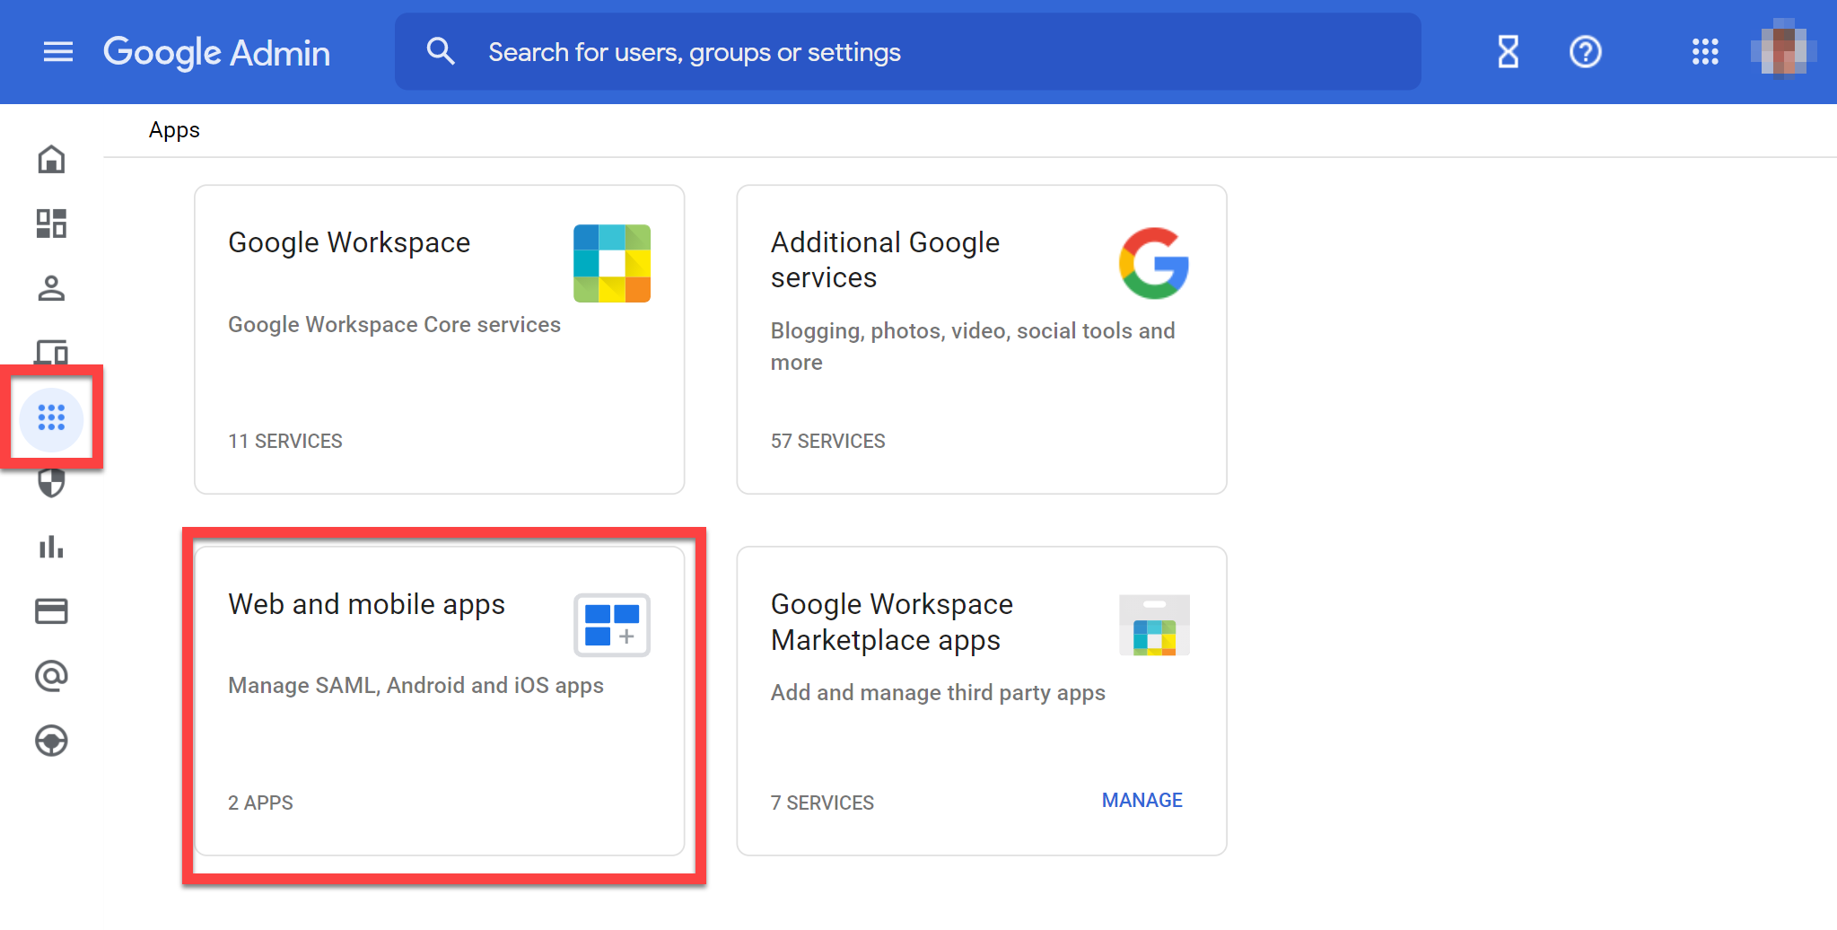This screenshot has width=1837, height=930.
Task: Open the Help question mark icon
Action: tap(1586, 52)
